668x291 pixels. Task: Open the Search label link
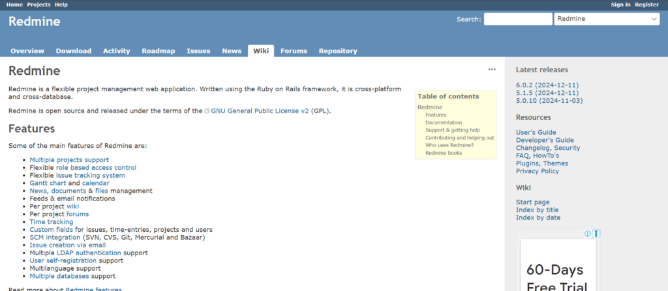tap(468, 19)
